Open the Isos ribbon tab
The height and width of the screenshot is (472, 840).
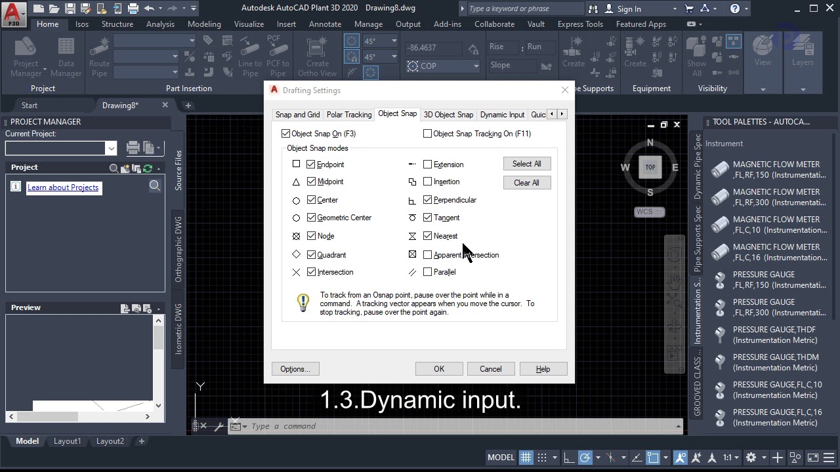(x=82, y=24)
